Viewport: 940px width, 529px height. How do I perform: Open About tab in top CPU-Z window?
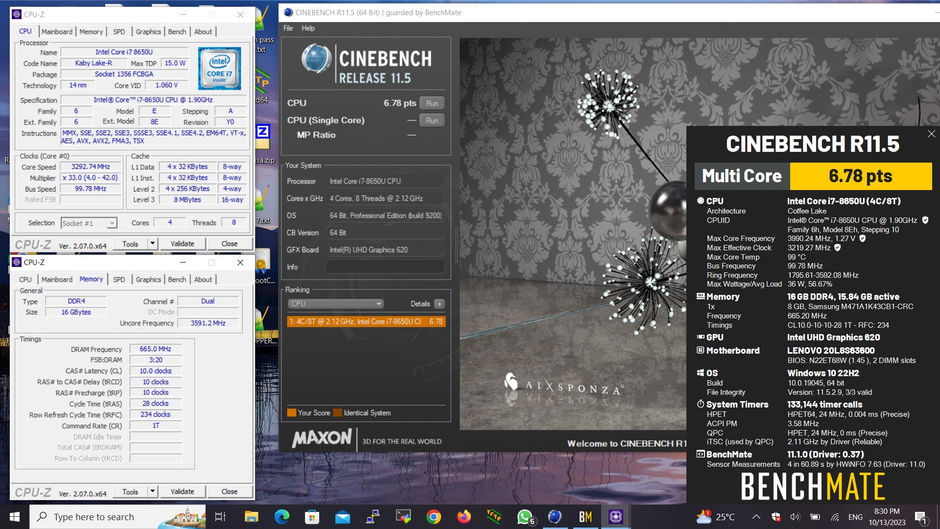coord(203,31)
